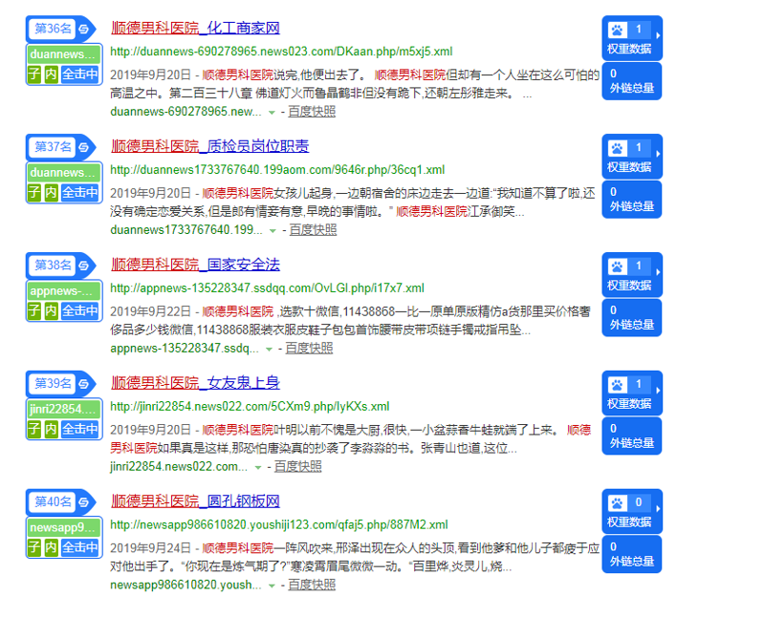
Task: Open result title 顺德男科医院_化工商家网
Action: (x=195, y=28)
